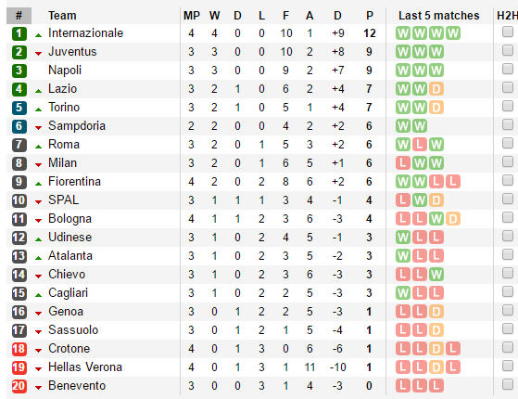Click the red down arrow beside Juventus
Image resolution: width=518 pixels, height=399 pixels.
(38, 54)
